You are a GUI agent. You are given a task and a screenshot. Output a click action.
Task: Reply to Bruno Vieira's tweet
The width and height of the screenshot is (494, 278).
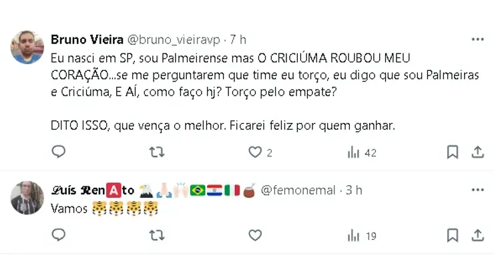click(x=59, y=152)
